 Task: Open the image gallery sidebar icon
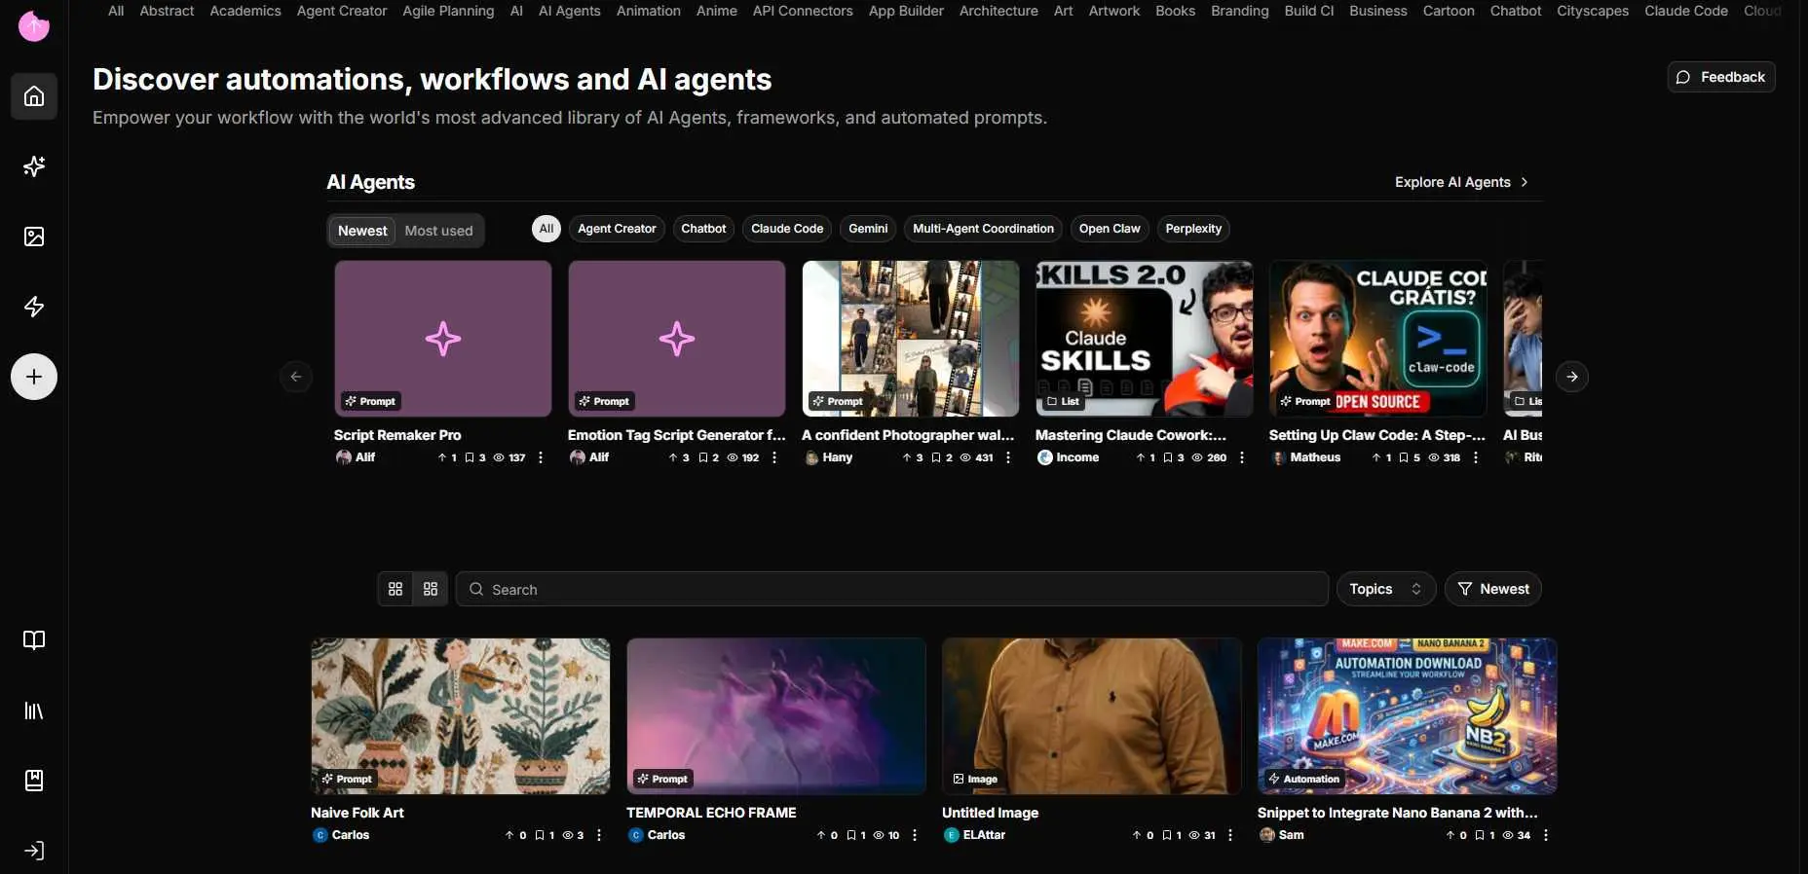(x=34, y=237)
